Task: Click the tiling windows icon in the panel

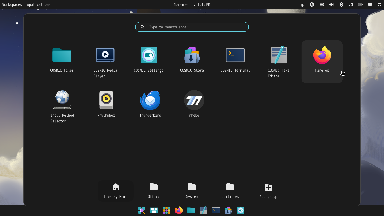Action: [x=322, y=4]
